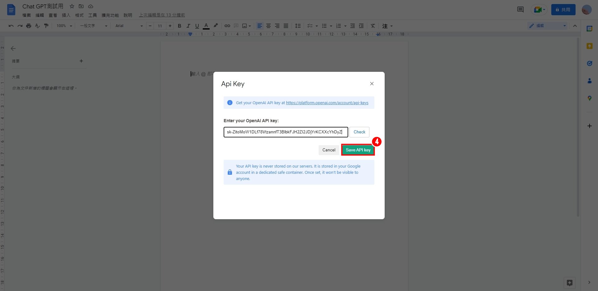Viewport: 598px width, 291px height.
Task: Open the bulleted list dropdown
Action: pos(327,26)
